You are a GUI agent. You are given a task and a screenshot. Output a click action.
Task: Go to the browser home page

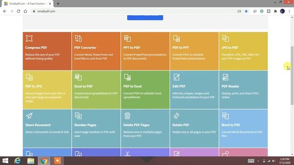click(25, 11)
